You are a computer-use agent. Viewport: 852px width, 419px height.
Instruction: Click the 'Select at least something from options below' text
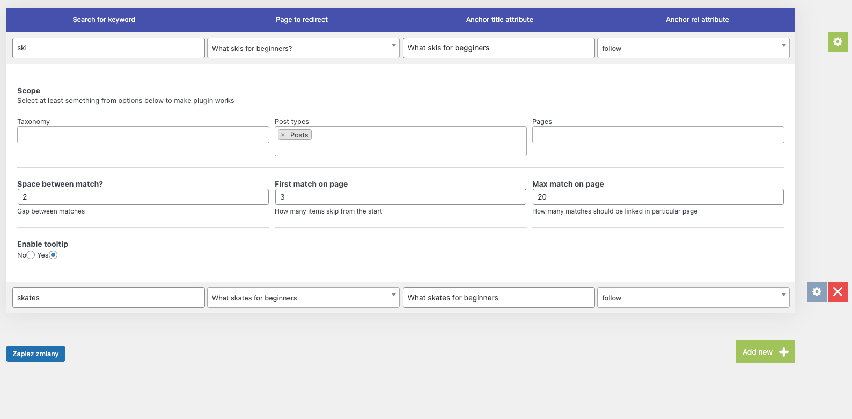point(126,101)
